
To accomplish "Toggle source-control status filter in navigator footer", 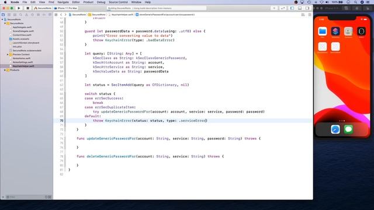I will [50, 197].
